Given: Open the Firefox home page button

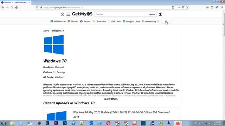Looking at the screenshot, I should [17, 7].
